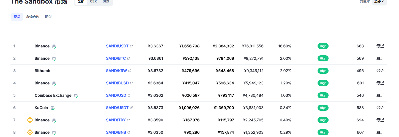
Task: Click the reserves icon beside Binance SAND/USDT
Action: click(x=54, y=46)
